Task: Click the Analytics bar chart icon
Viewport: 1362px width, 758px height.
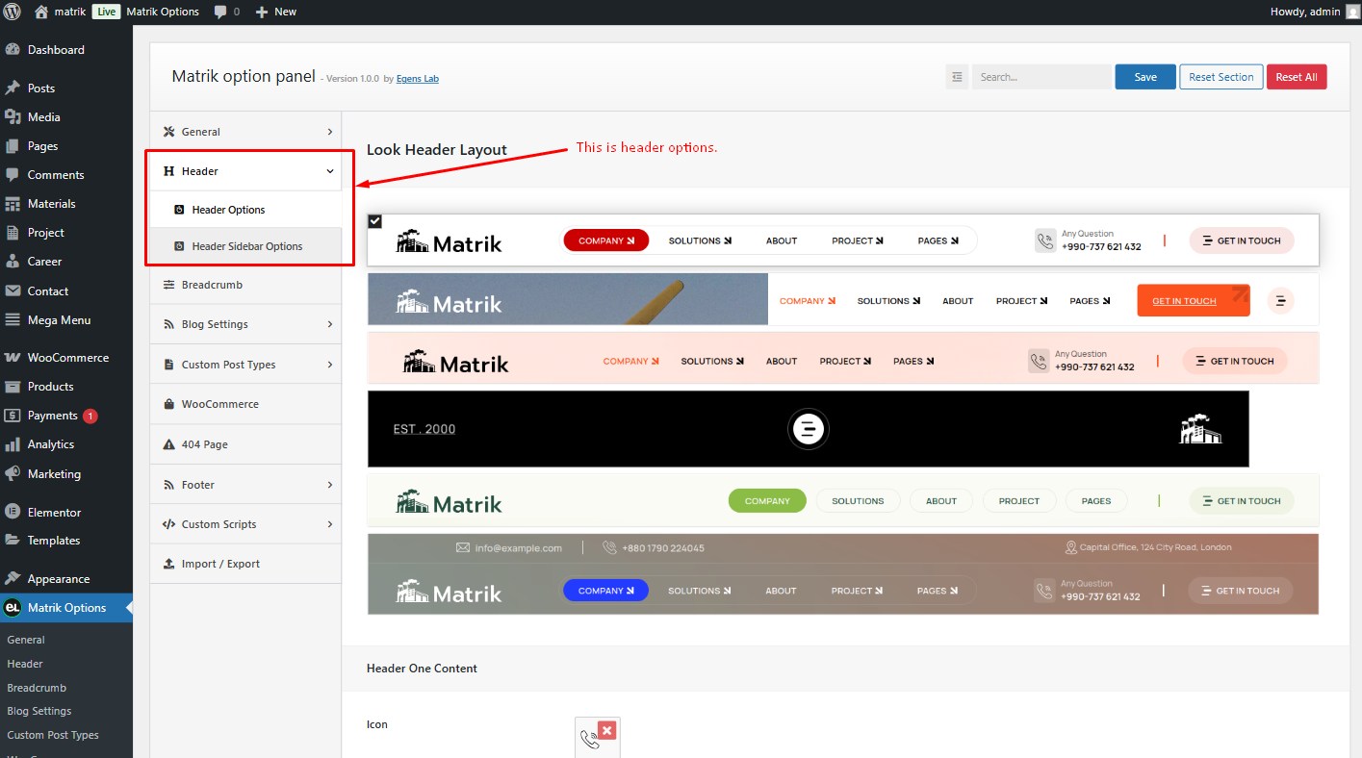Action: 13,444
